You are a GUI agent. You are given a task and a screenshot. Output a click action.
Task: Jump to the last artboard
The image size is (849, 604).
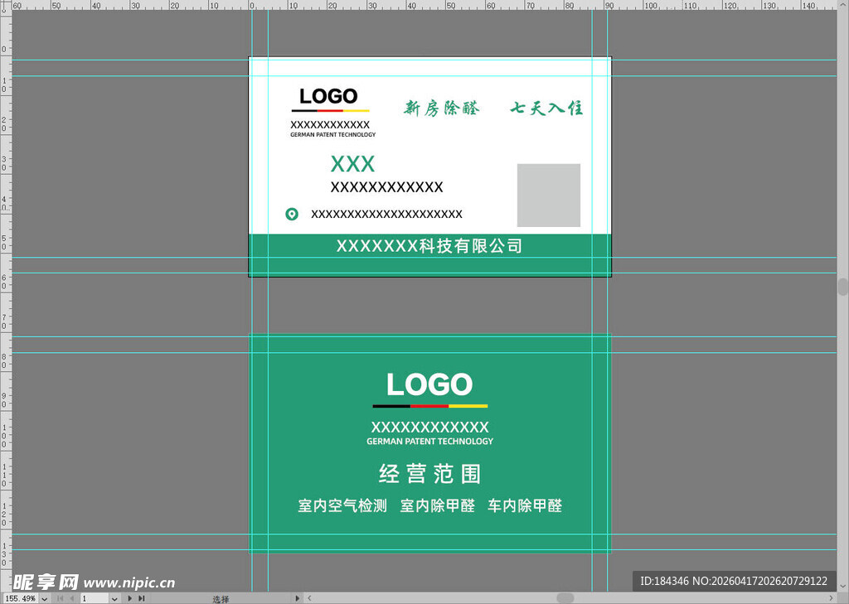tap(142, 597)
